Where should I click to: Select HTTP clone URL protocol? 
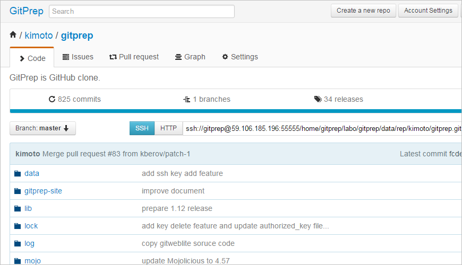pyautogui.click(x=168, y=128)
